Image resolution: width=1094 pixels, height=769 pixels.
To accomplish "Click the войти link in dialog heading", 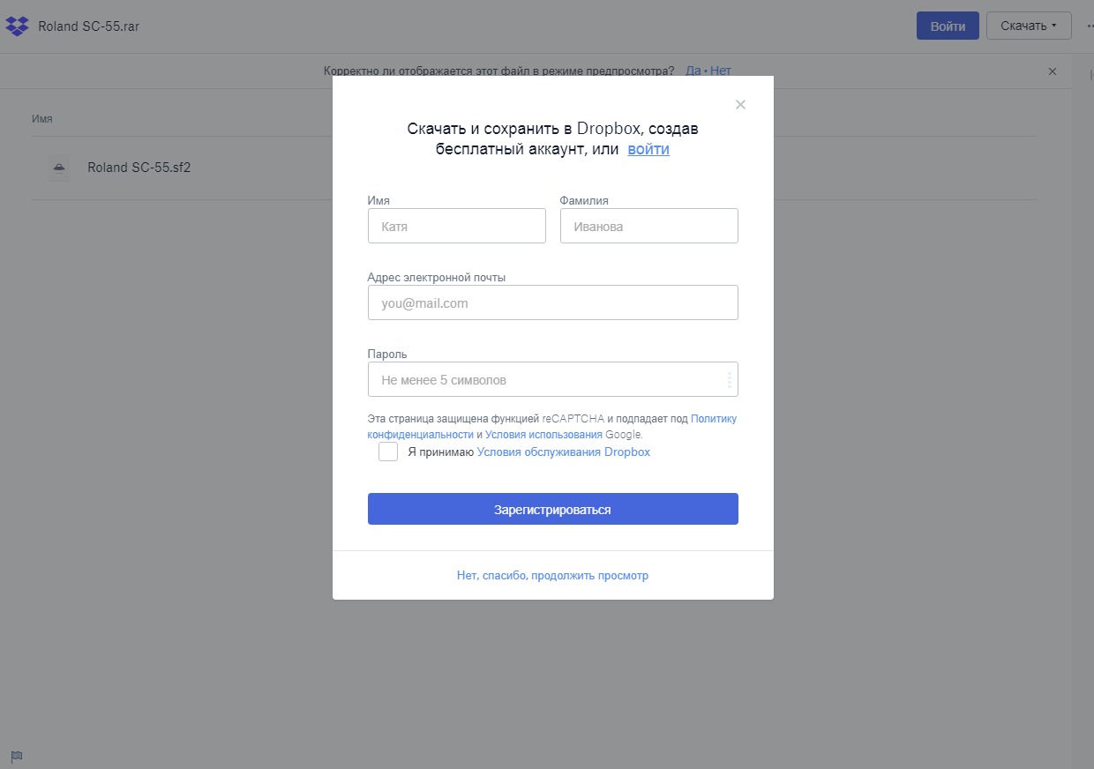I will tap(648, 149).
